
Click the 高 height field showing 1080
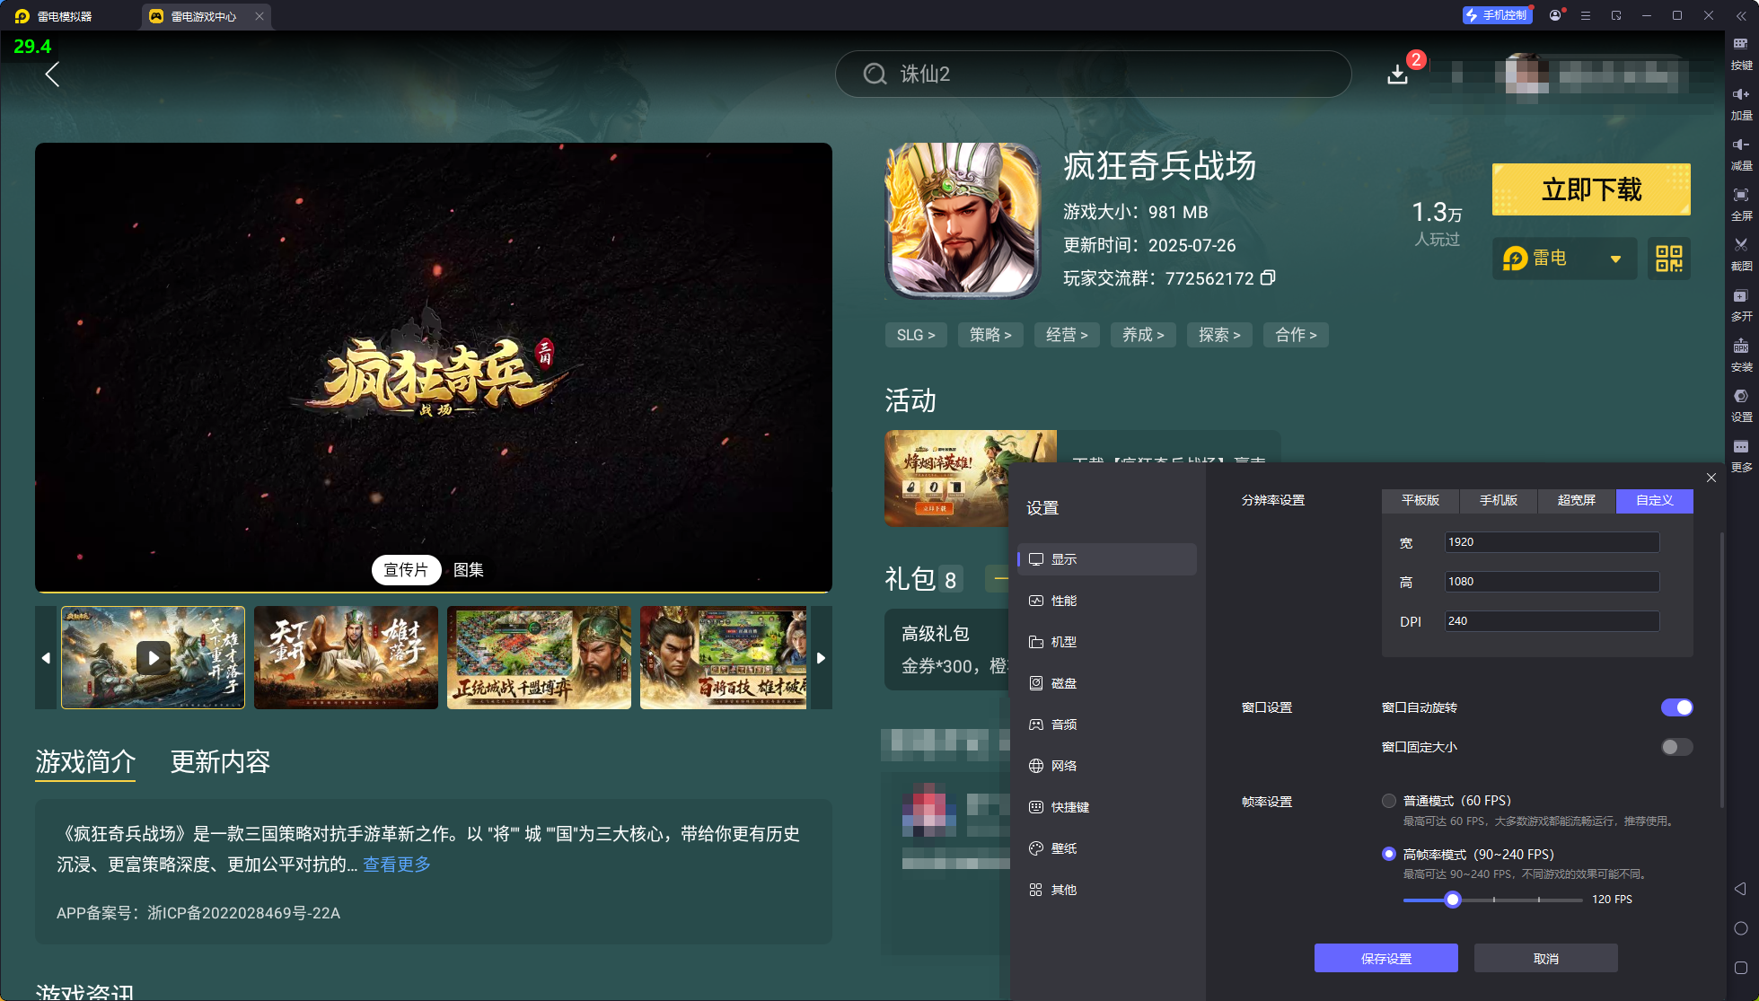(x=1552, y=582)
